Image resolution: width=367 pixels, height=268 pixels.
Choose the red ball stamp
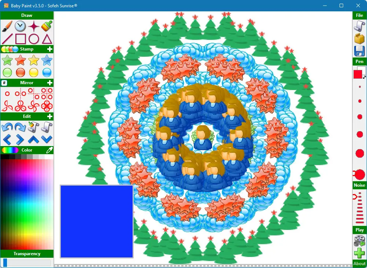coord(21,72)
